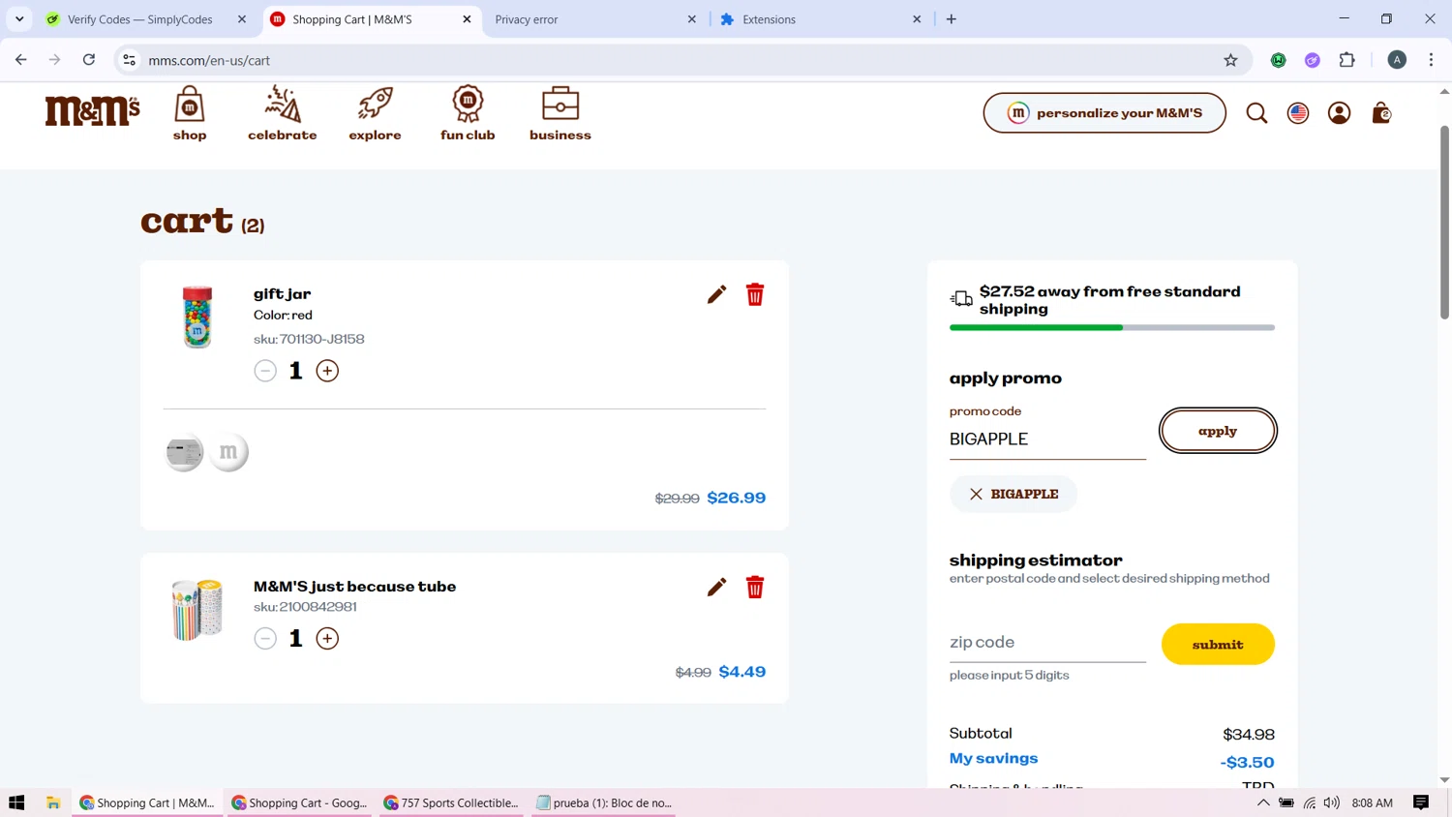Open the shop menu icon
Image resolution: width=1452 pixels, height=817 pixels.
coord(190,114)
